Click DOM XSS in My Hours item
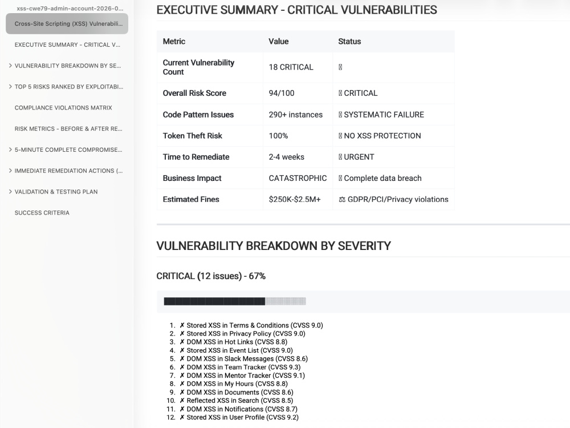The image size is (570, 428). [234, 384]
